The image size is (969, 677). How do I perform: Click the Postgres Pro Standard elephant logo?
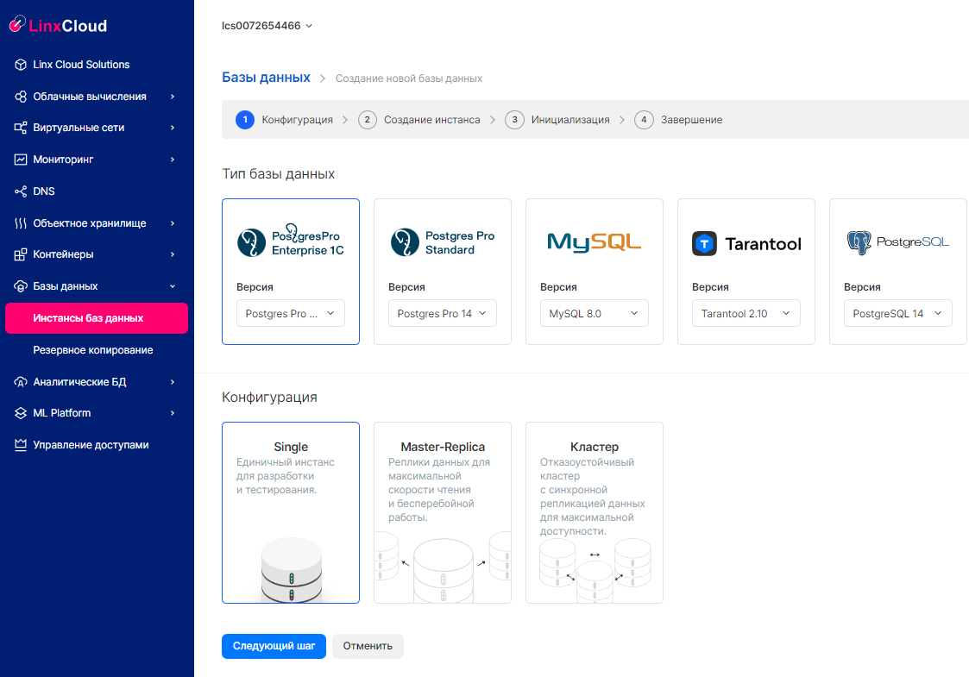pyautogui.click(x=405, y=242)
